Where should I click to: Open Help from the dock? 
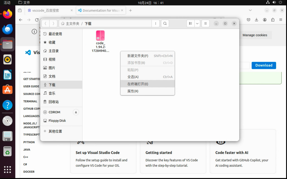click(7, 105)
